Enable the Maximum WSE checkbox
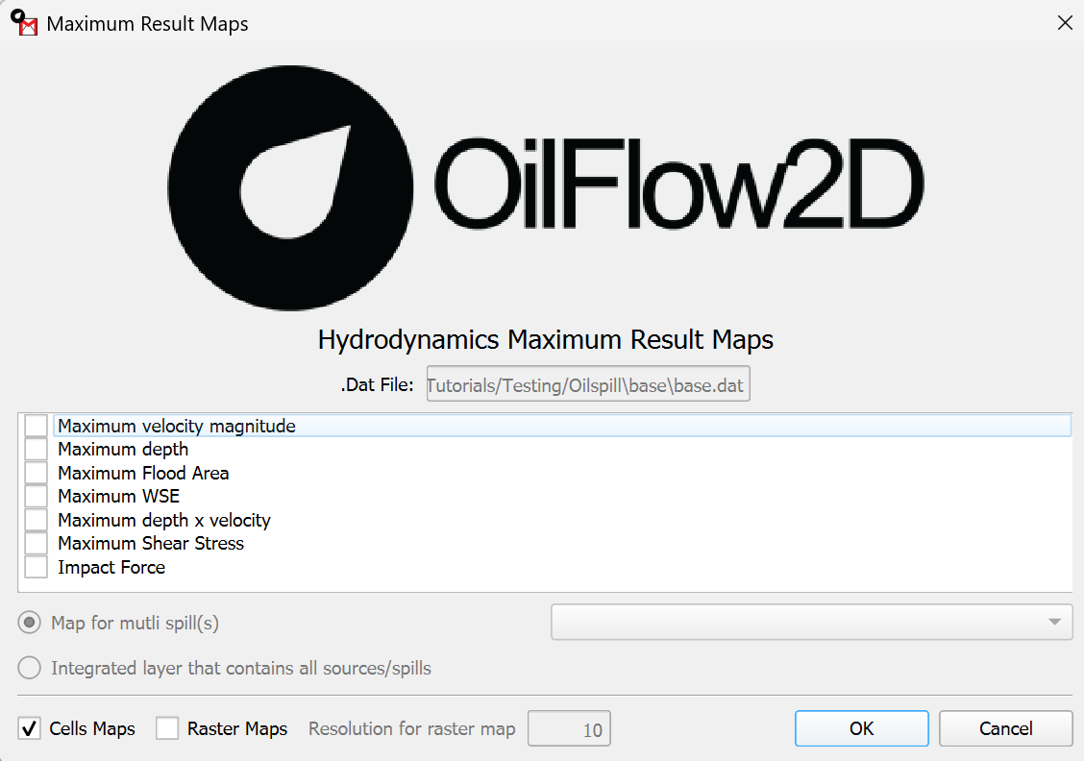This screenshot has height=761, width=1084. coord(36,497)
